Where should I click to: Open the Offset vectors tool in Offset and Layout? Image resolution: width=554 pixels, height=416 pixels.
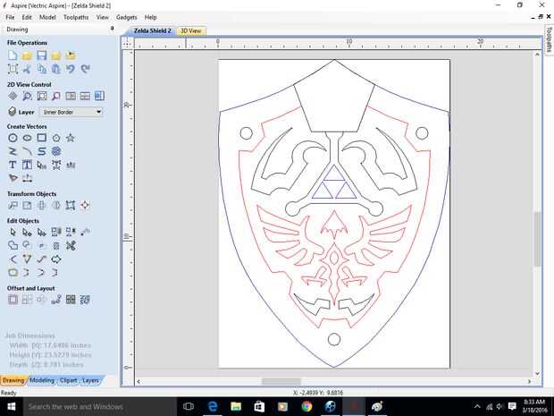tap(13, 300)
